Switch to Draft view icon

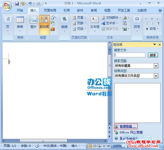[109, 146]
